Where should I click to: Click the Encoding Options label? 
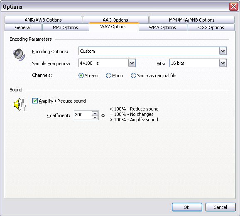click(x=50, y=52)
